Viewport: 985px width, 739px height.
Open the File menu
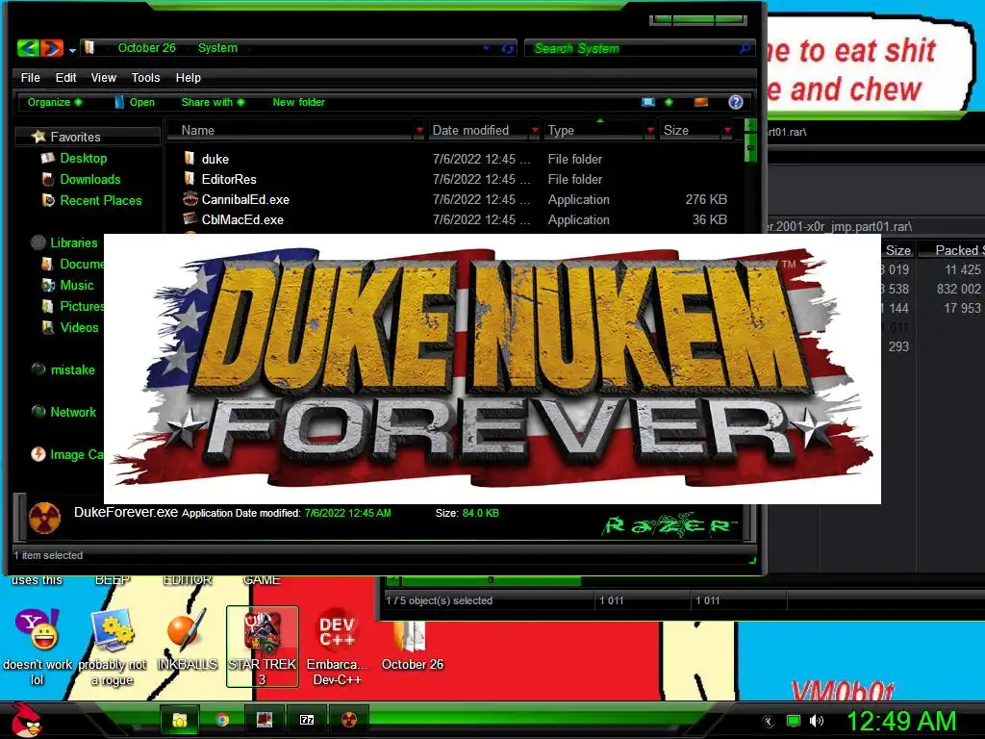(30, 77)
